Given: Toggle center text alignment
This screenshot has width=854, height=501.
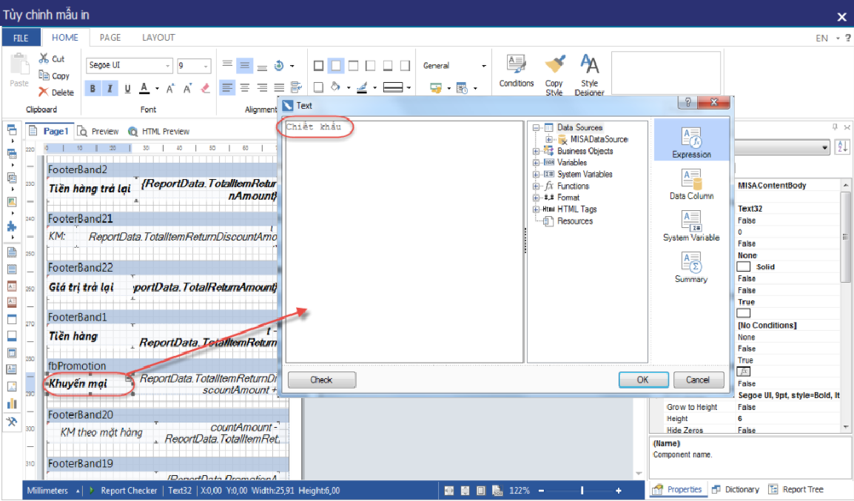Looking at the screenshot, I should pos(245,87).
